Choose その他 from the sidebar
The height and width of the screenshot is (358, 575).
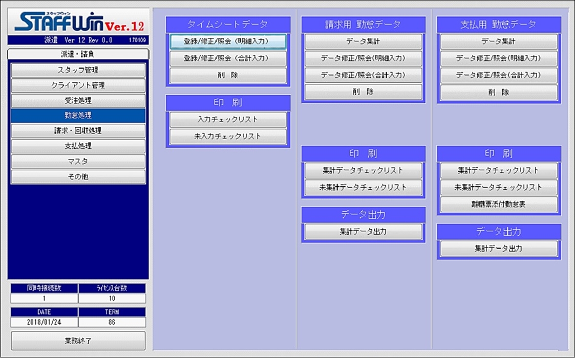[78, 176]
